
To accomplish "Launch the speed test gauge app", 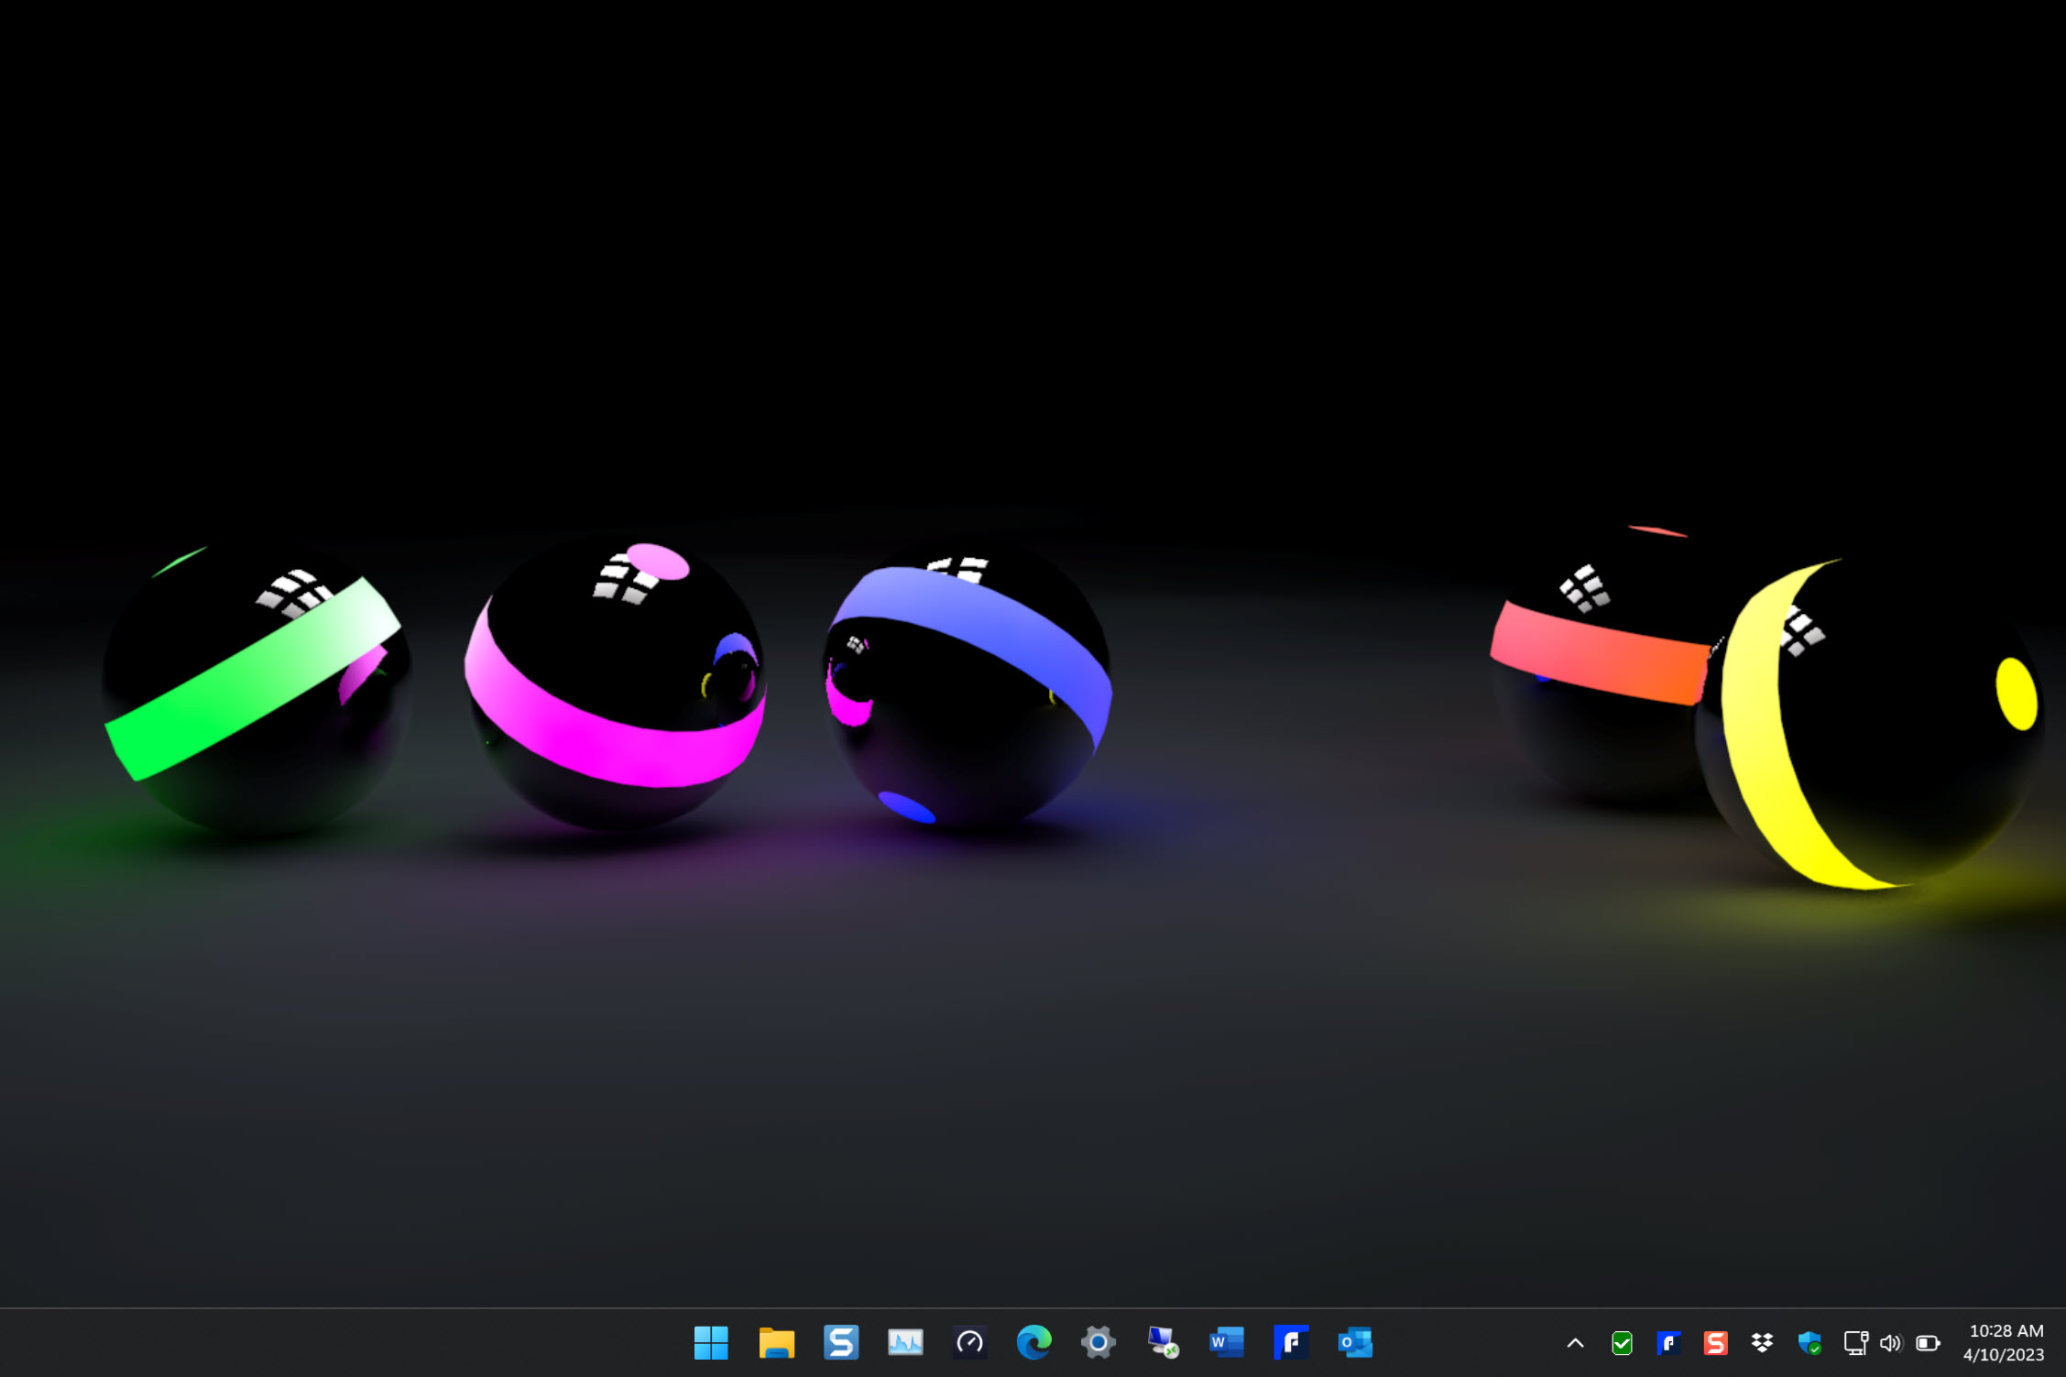I will tap(969, 1343).
